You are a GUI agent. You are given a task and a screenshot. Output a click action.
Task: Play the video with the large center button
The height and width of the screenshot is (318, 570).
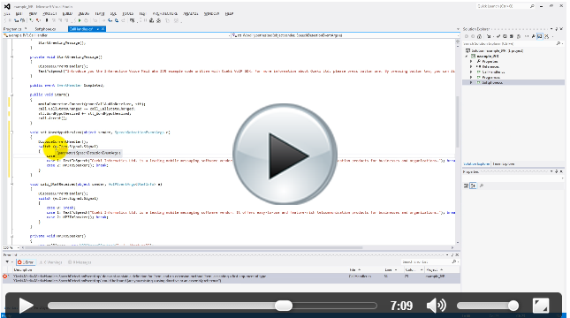click(285, 154)
